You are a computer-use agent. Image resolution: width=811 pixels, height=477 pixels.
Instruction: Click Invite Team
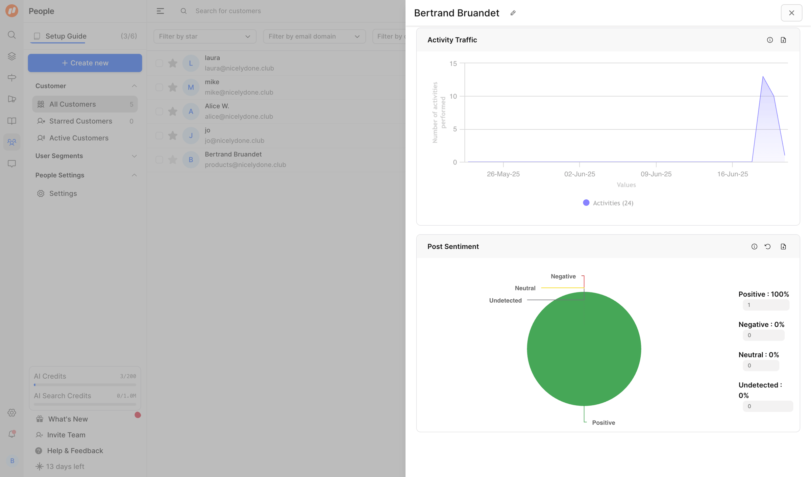point(66,435)
